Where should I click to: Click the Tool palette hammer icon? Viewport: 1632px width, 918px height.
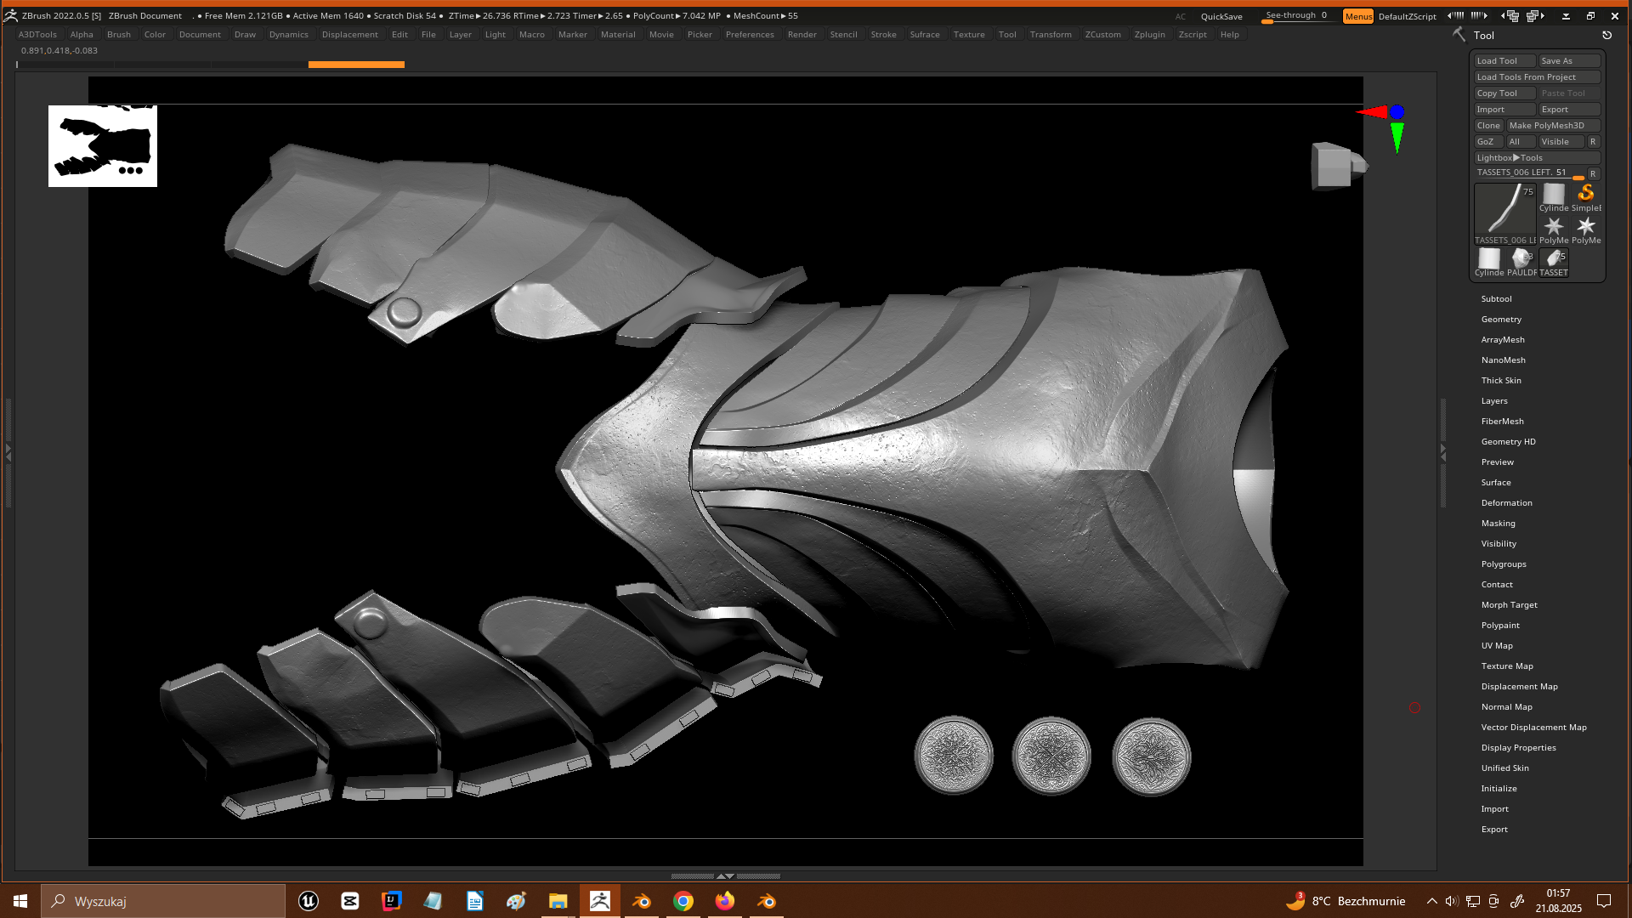coord(1459,35)
